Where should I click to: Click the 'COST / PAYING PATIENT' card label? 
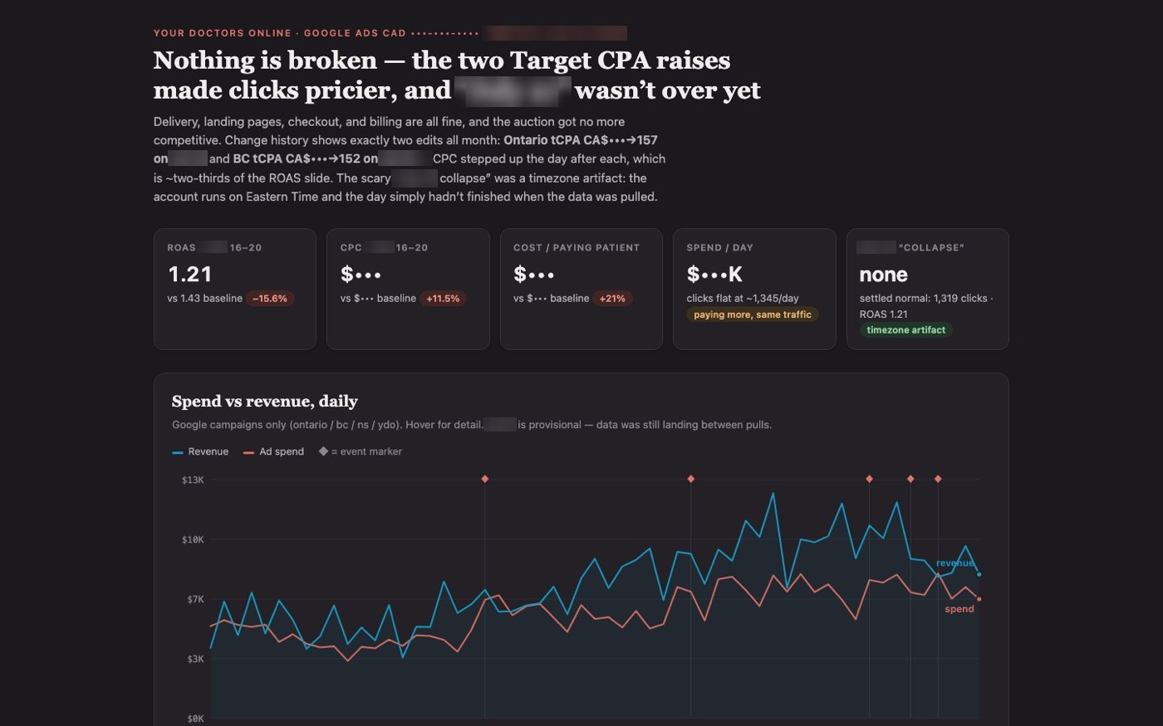tap(577, 247)
